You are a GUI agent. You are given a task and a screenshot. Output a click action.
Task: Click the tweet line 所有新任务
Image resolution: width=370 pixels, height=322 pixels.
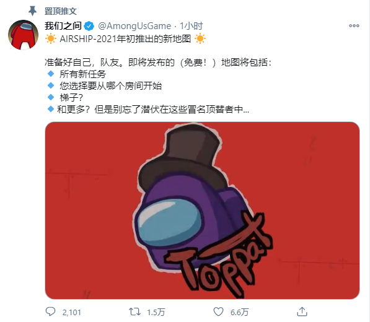pyautogui.click(x=83, y=74)
